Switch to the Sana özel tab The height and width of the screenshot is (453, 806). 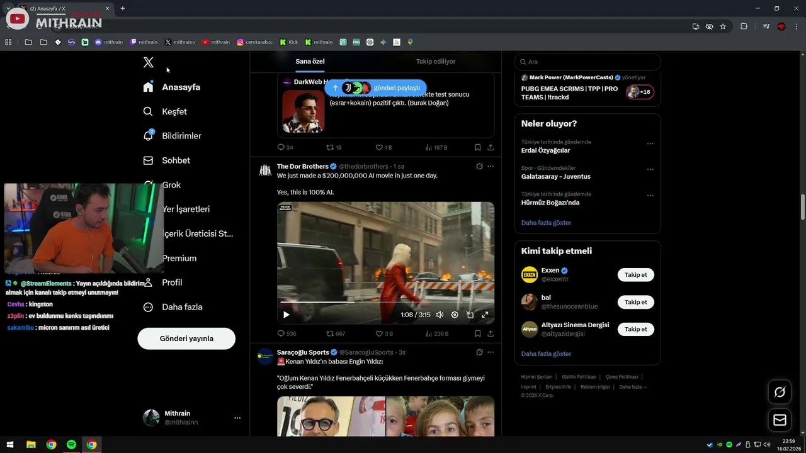tap(310, 62)
